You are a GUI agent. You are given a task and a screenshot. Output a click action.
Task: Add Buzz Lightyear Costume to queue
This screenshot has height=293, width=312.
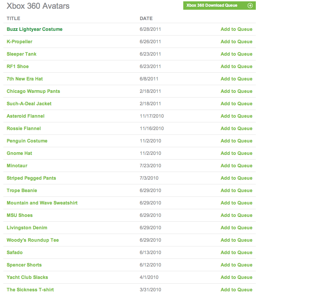[x=236, y=29]
